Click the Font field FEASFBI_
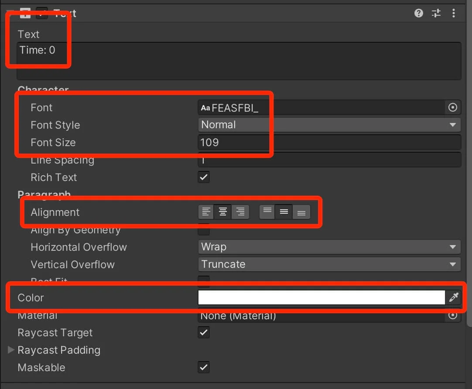This screenshot has width=472, height=389. [x=321, y=107]
